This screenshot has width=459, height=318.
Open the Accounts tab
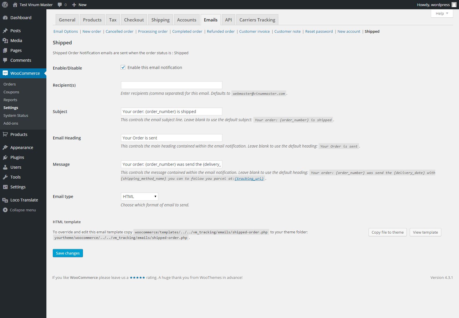point(187,20)
